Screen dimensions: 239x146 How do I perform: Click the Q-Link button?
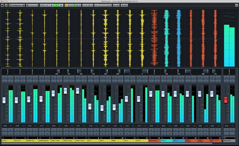(124, 5)
